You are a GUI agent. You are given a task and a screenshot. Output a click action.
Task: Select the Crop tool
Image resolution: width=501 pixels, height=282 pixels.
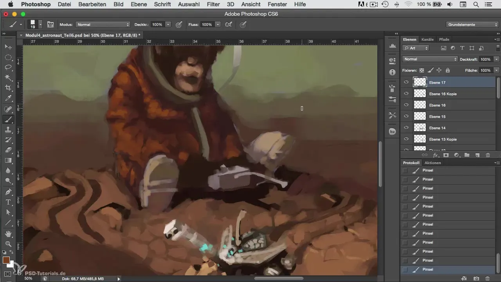pos(8,88)
